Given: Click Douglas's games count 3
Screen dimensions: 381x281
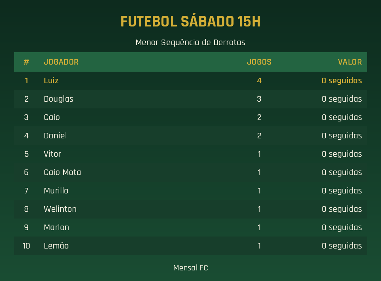Looking at the screenshot, I should tap(259, 99).
